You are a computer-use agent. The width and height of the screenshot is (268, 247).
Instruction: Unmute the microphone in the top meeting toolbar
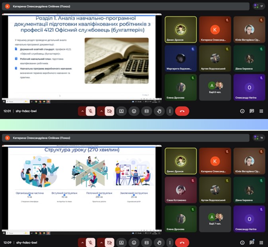click(90, 112)
